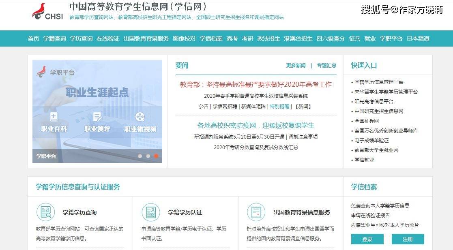The image size is (453, 250).
Task: Open 学职平台 in the navigation bar
Action: tap(391, 38)
